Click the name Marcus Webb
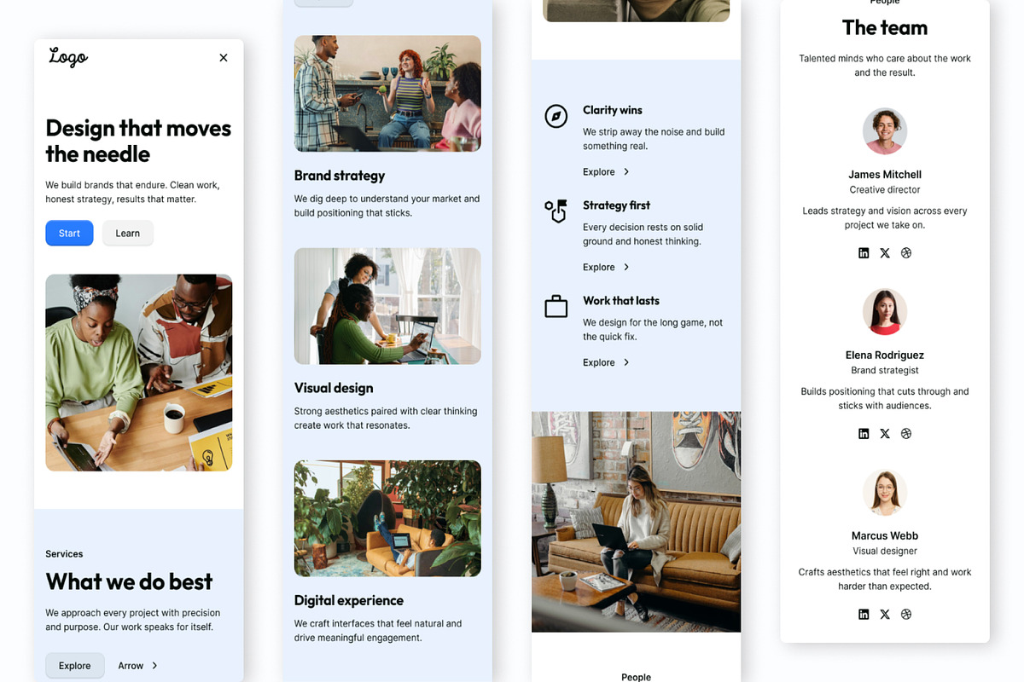 click(885, 536)
